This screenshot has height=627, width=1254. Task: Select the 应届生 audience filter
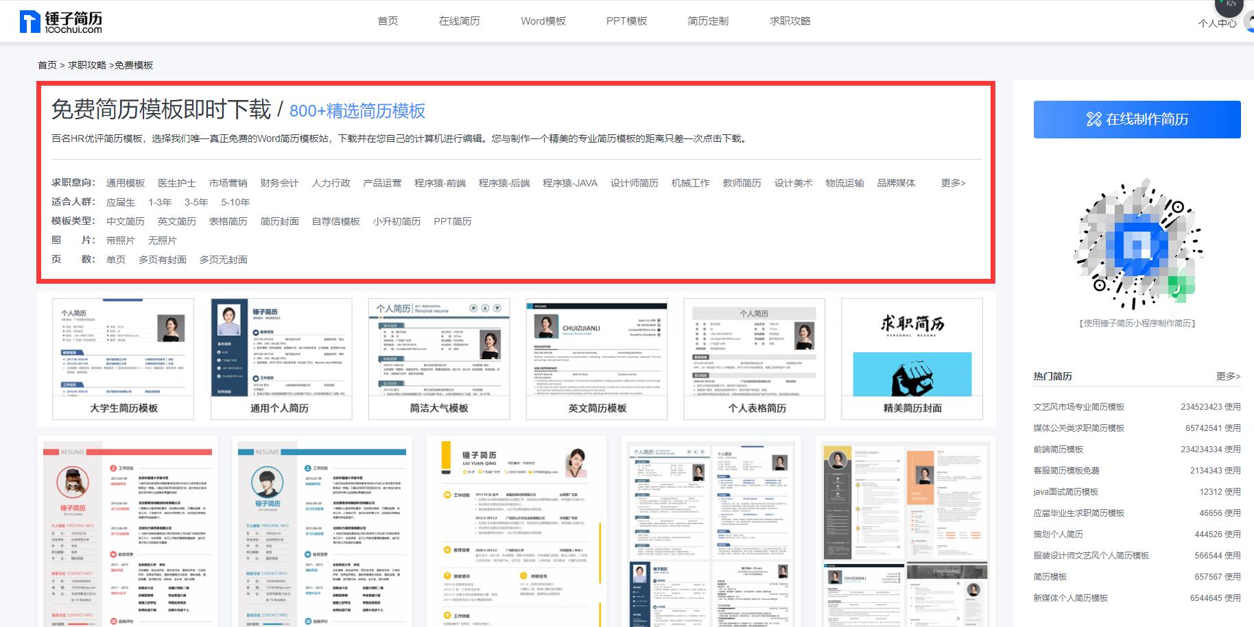(122, 202)
